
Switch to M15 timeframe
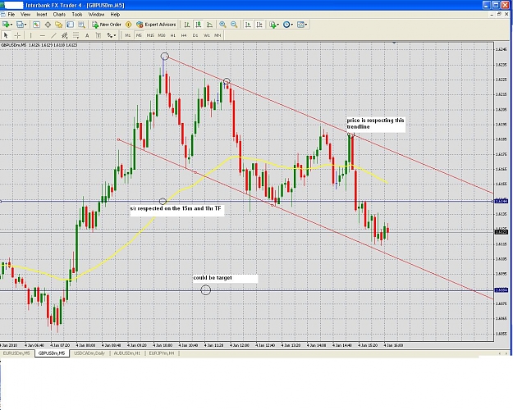click(150, 35)
